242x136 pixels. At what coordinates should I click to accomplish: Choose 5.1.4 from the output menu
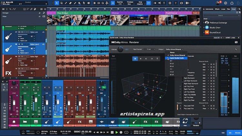click(172, 66)
